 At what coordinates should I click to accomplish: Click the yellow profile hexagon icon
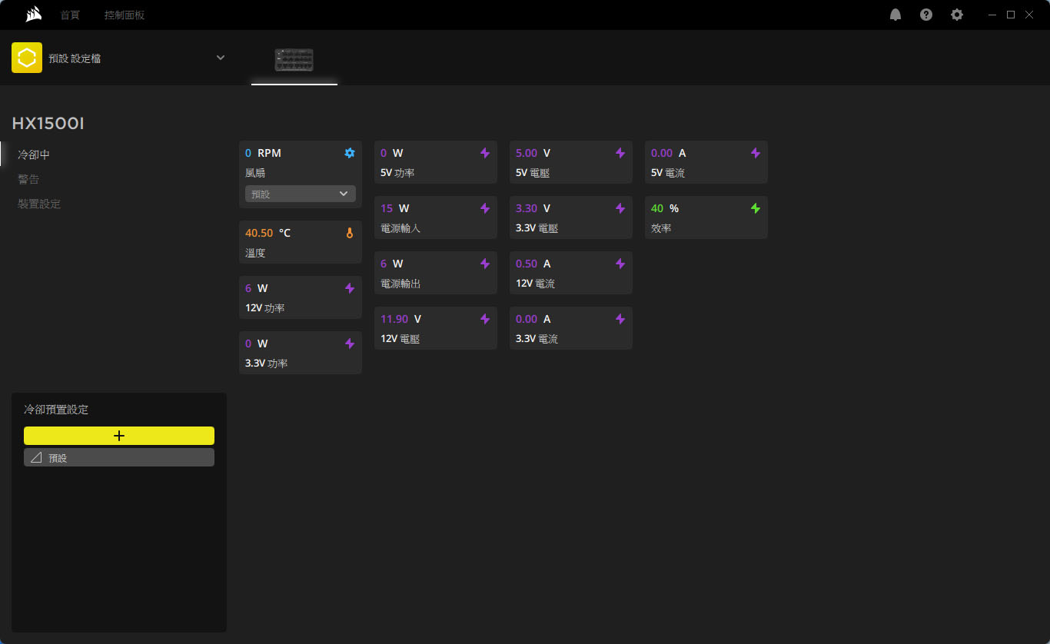click(27, 58)
